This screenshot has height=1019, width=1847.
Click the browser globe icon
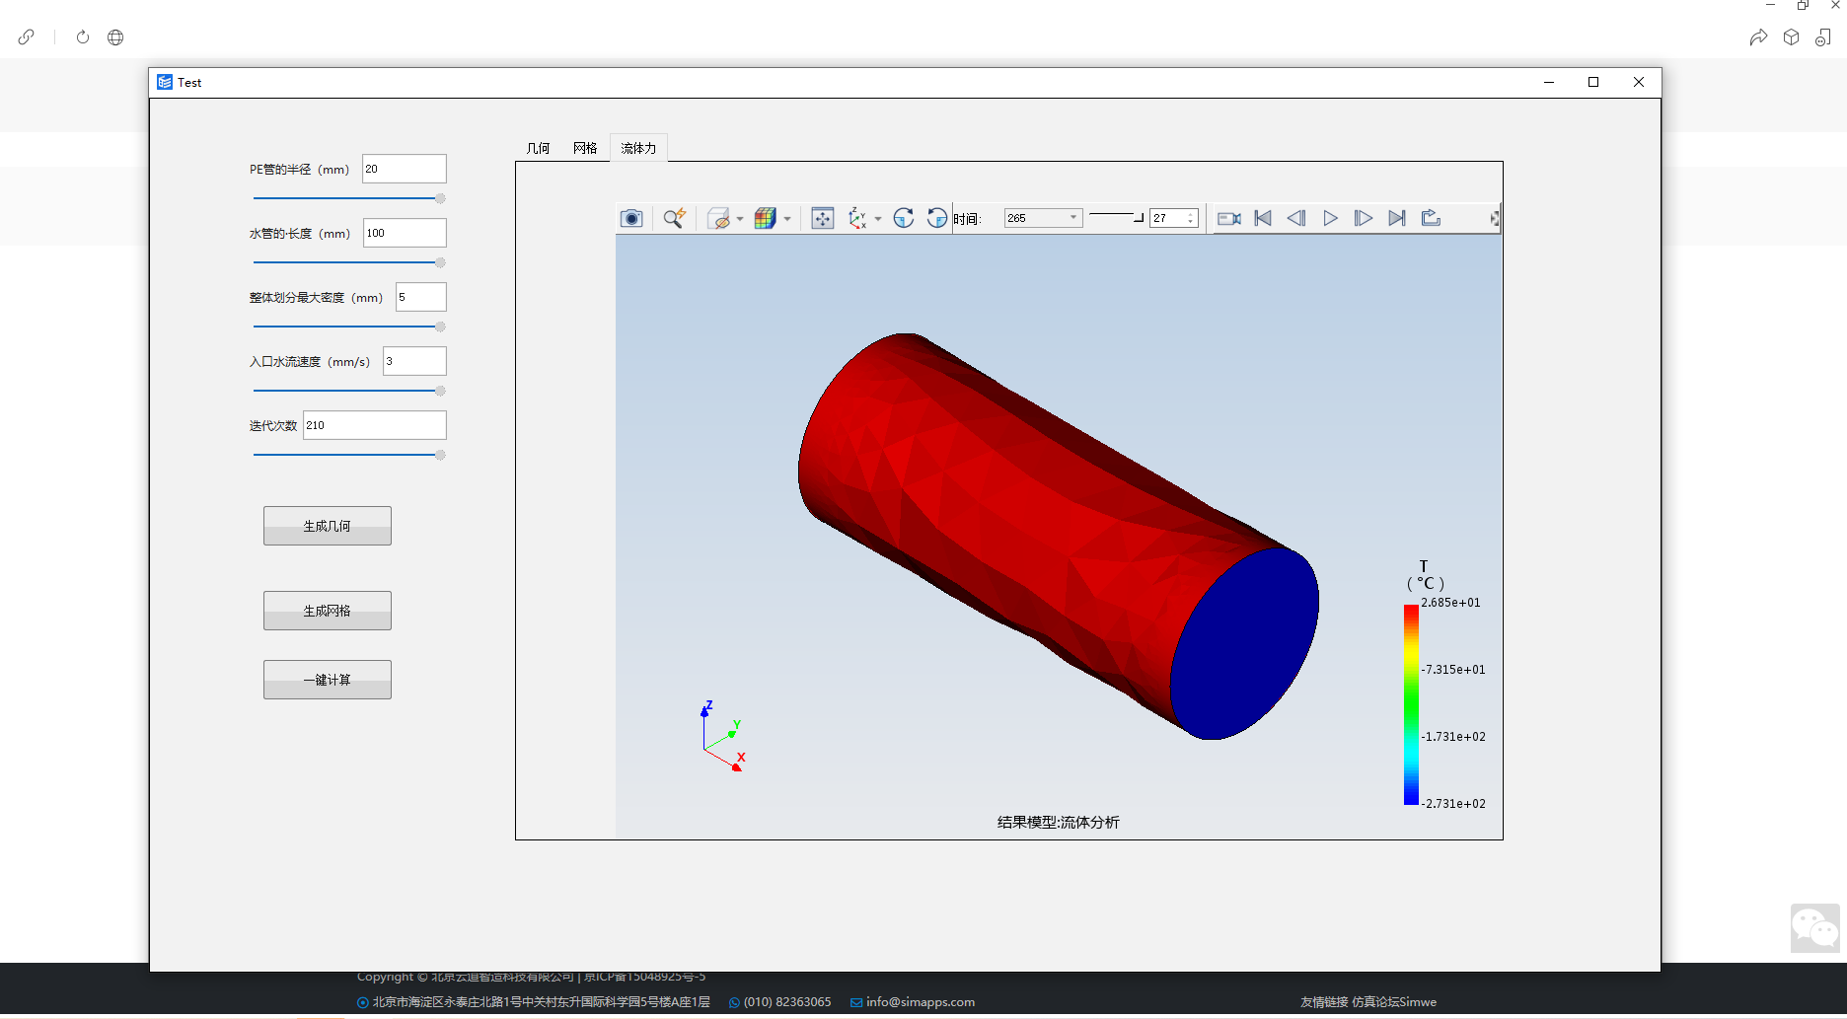pos(115,36)
